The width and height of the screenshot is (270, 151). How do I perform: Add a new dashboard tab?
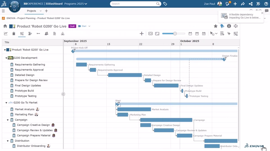tap(46, 11)
